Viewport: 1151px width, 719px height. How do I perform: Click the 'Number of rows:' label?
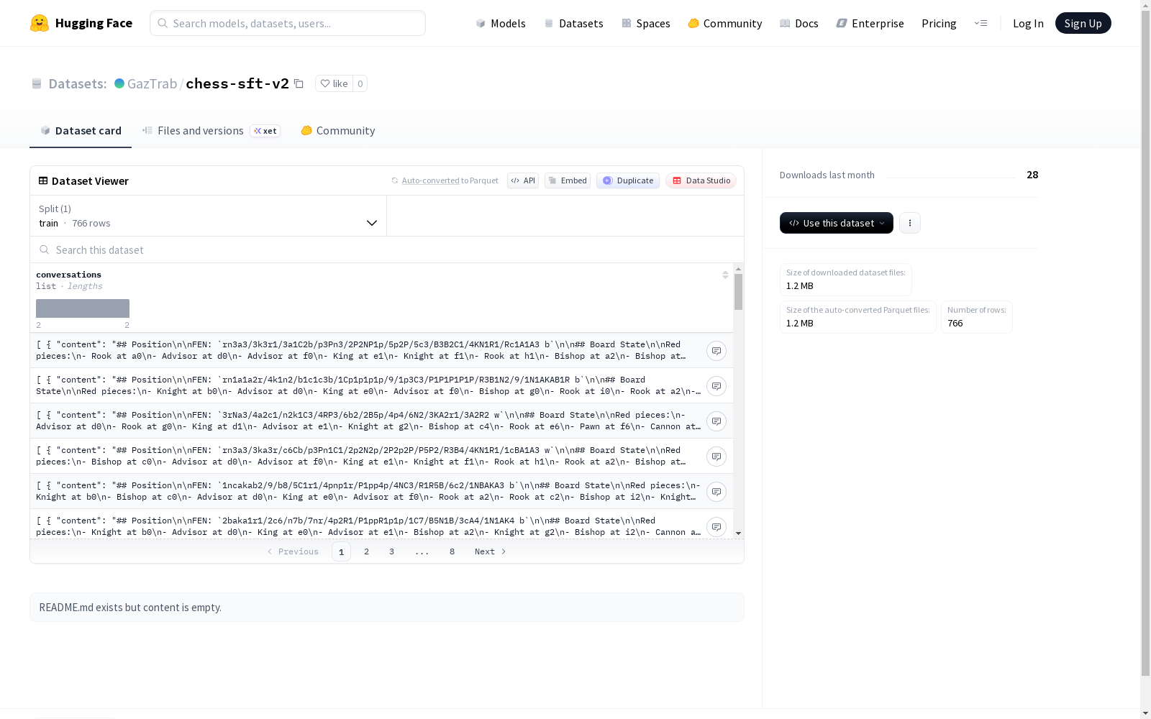point(977,310)
